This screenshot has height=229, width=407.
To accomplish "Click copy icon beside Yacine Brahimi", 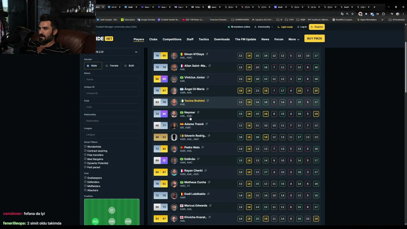I will coord(208,101).
